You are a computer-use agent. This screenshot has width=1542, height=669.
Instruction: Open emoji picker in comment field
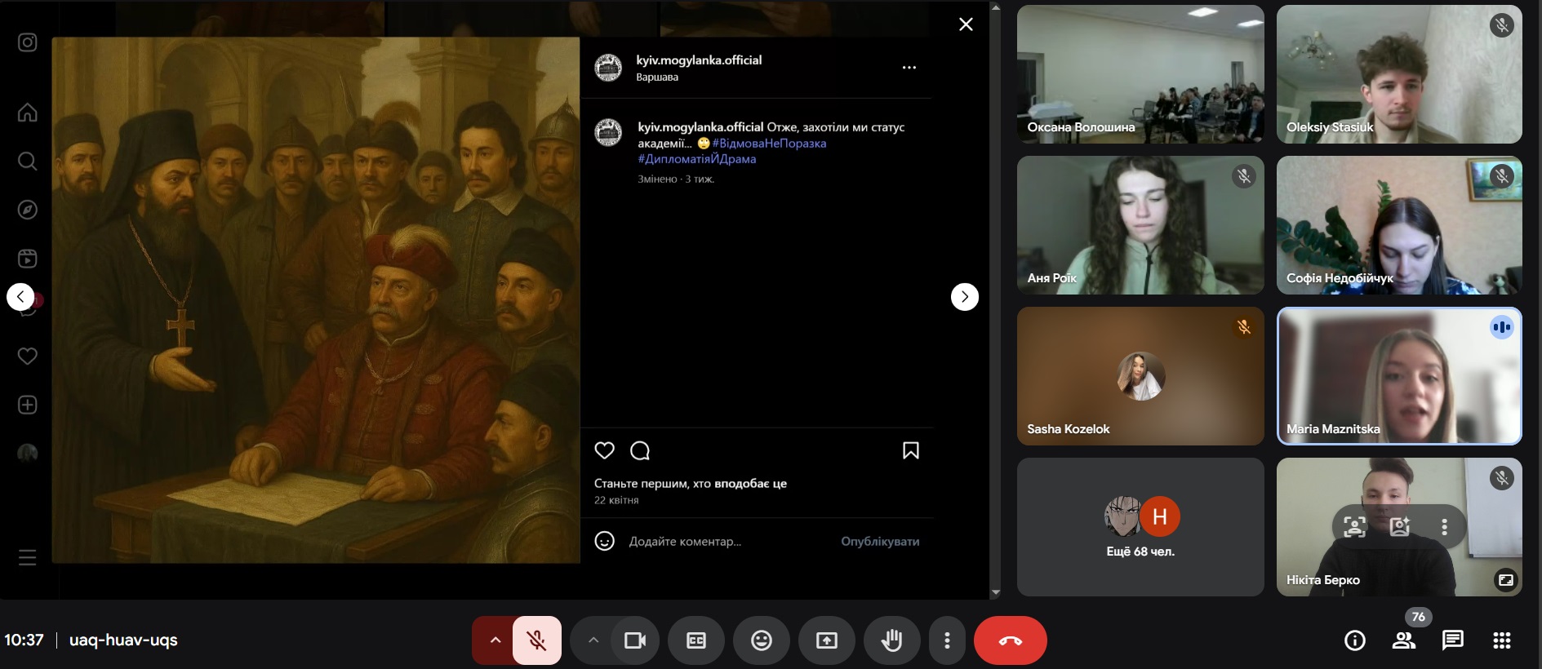point(604,541)
